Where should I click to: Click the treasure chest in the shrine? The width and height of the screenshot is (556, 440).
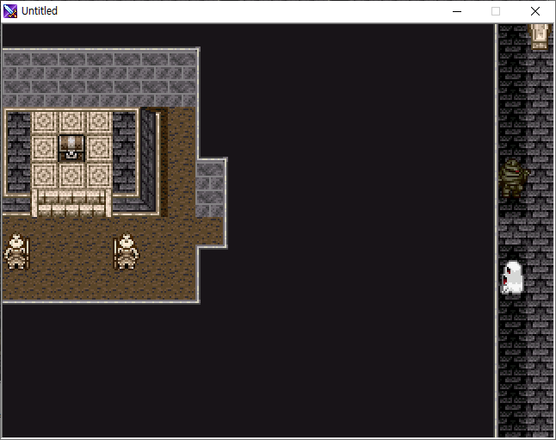pos(71,148)
